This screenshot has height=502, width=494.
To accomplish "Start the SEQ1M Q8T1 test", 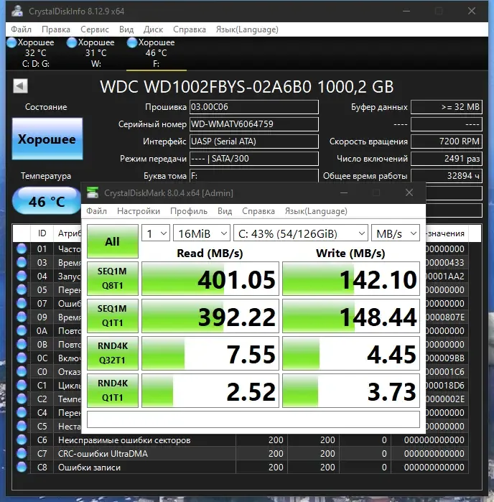I will (x=113, y=278).
